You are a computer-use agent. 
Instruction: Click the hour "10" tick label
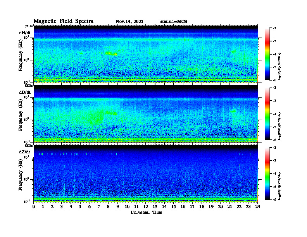[x=127, y=206]
